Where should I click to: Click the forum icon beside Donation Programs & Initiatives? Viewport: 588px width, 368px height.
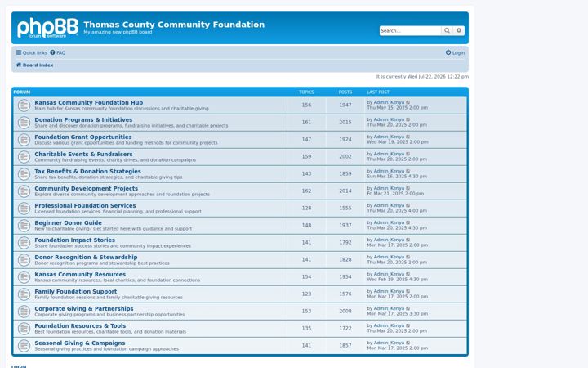[24, 123]
